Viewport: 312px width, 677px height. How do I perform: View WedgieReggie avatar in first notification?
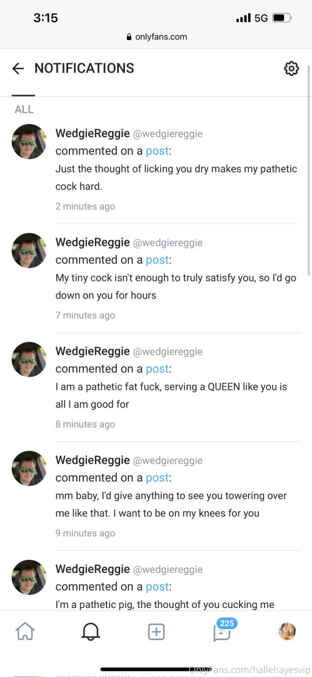coord(29,142)
